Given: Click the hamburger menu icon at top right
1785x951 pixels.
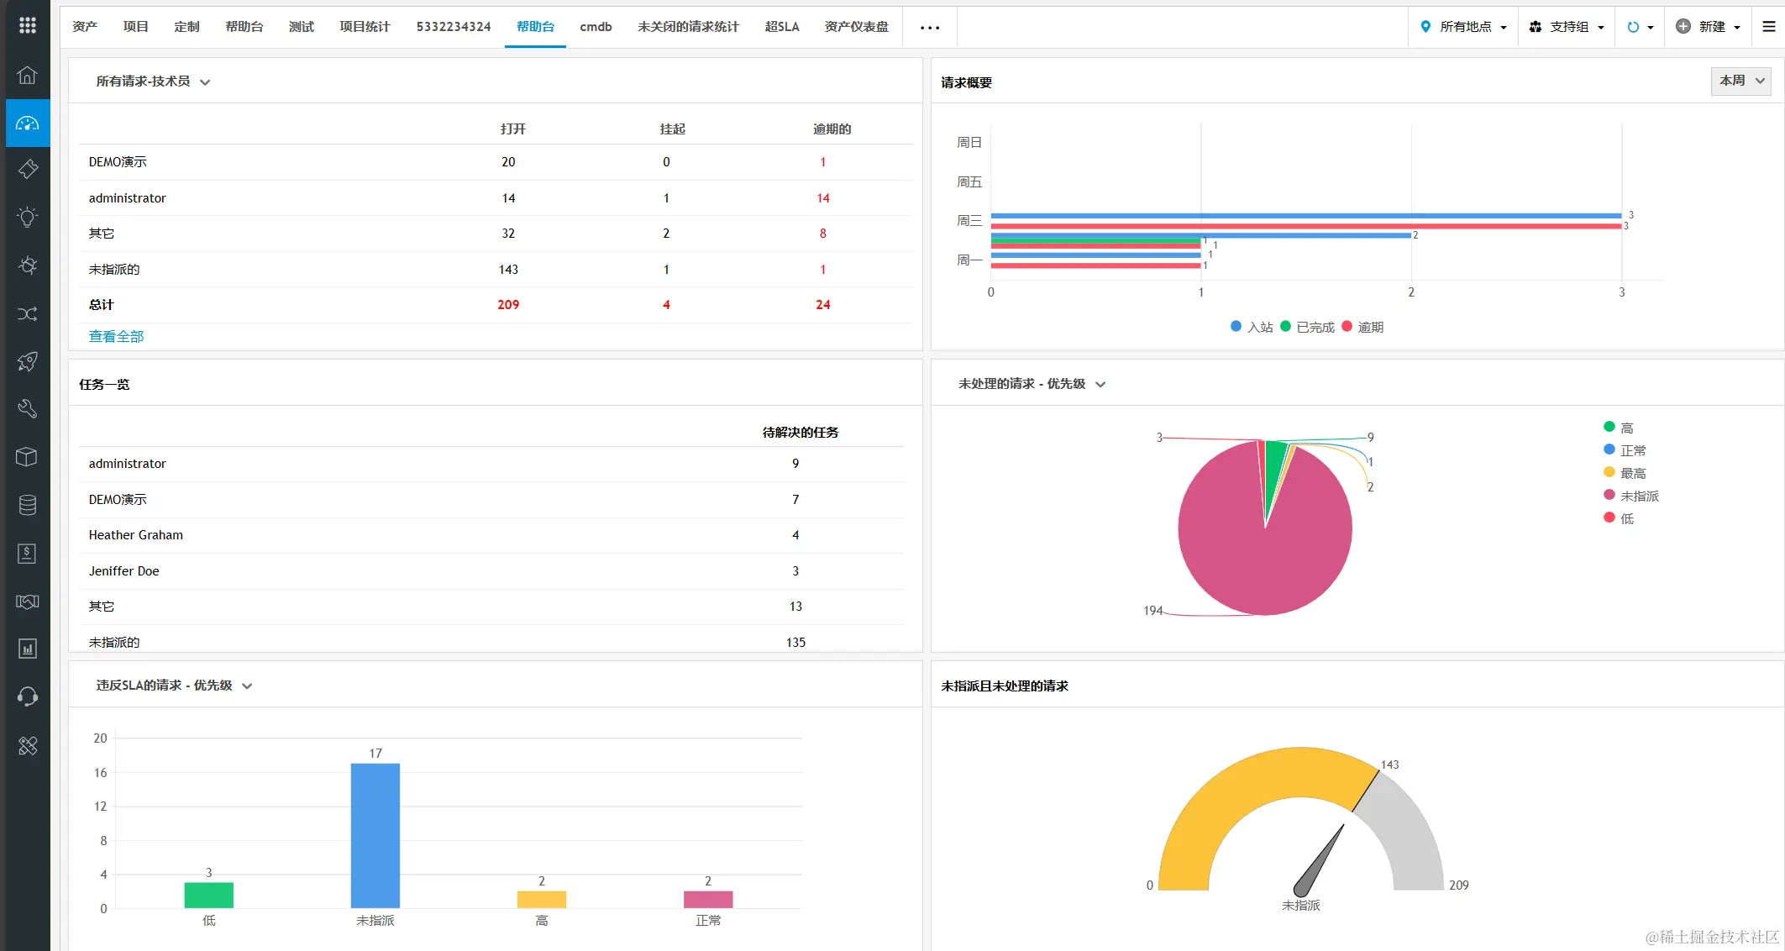Looking at the screenshot, I should (x=1768, y=27).
